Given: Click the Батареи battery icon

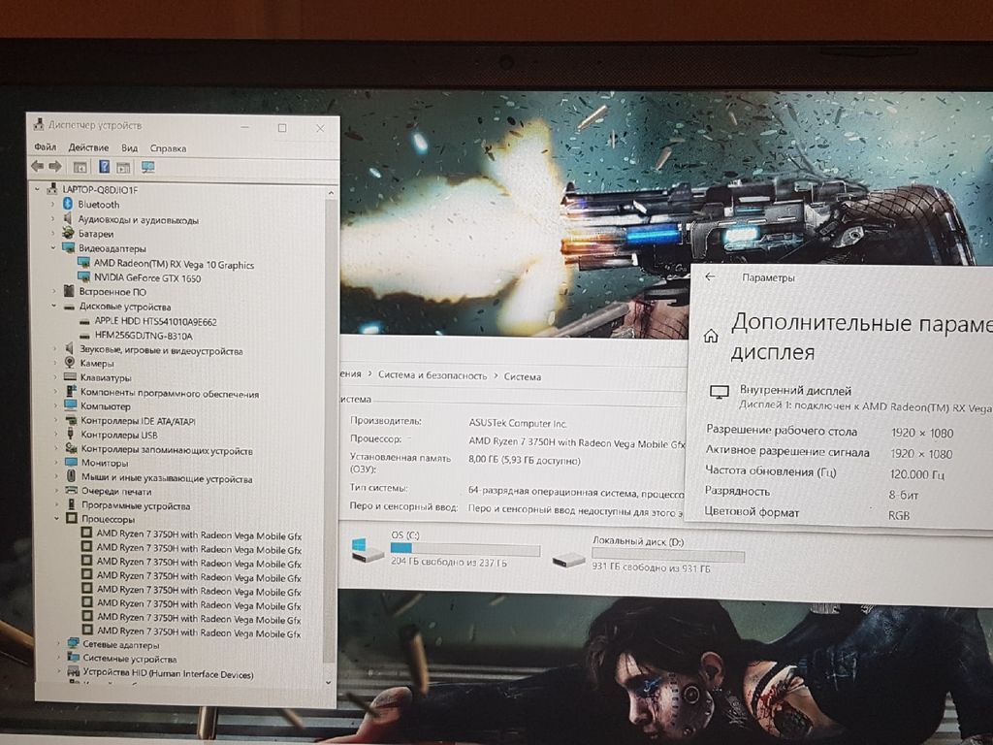Looking at the screenshot, I should pos(69,233).
